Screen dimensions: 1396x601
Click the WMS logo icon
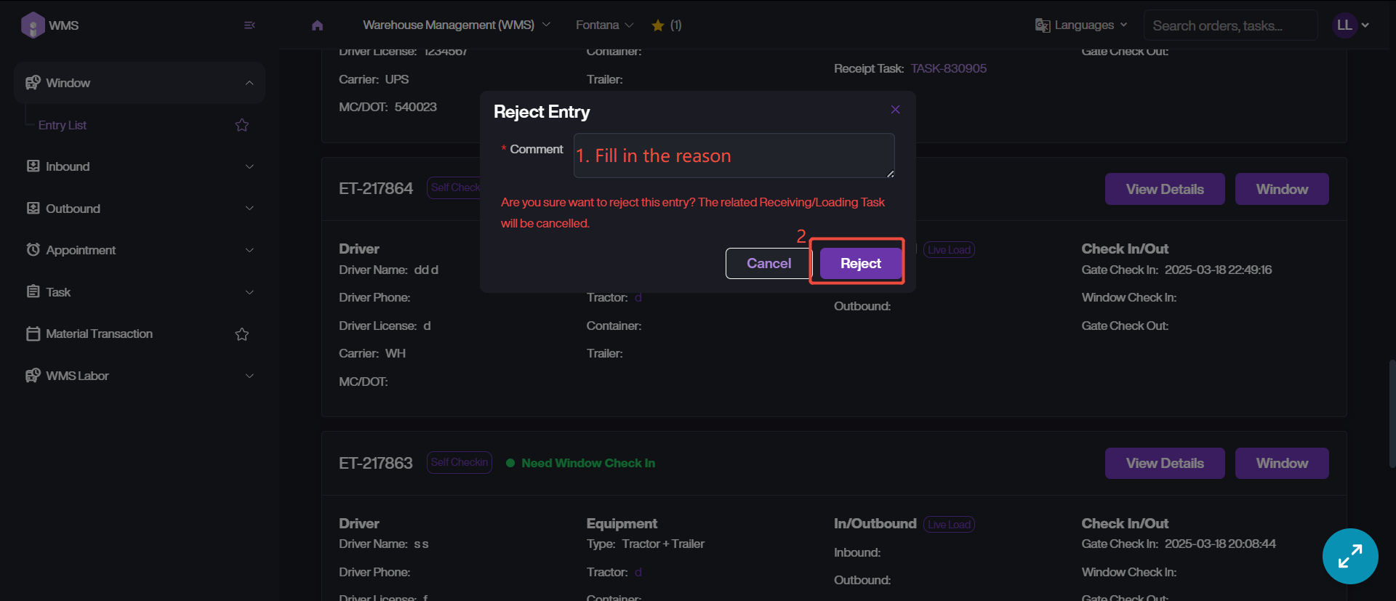(x=33, y=25)
